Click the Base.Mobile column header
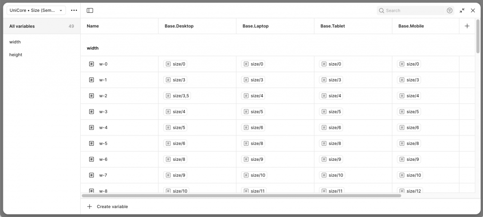 coord(411,26)
